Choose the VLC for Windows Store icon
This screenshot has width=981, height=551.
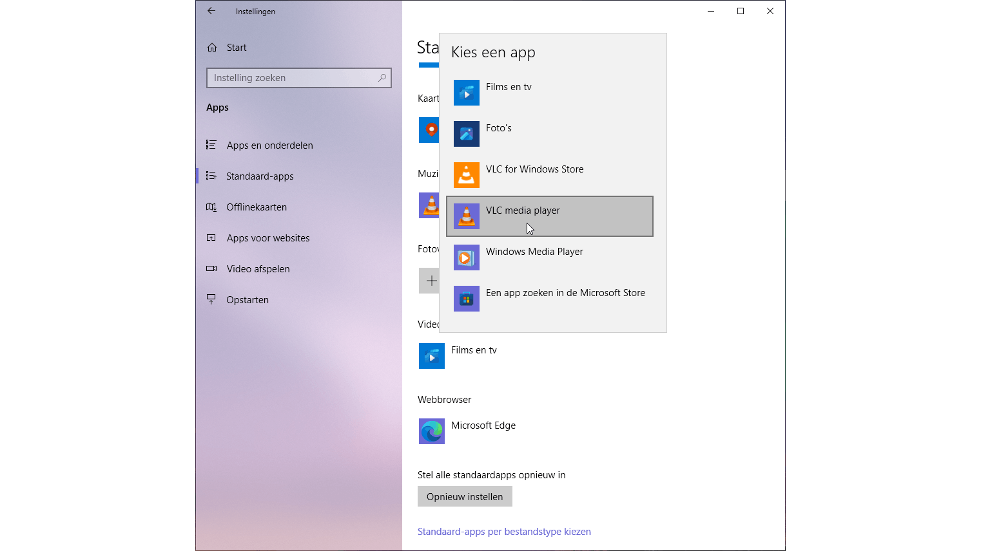pos(467,175)
